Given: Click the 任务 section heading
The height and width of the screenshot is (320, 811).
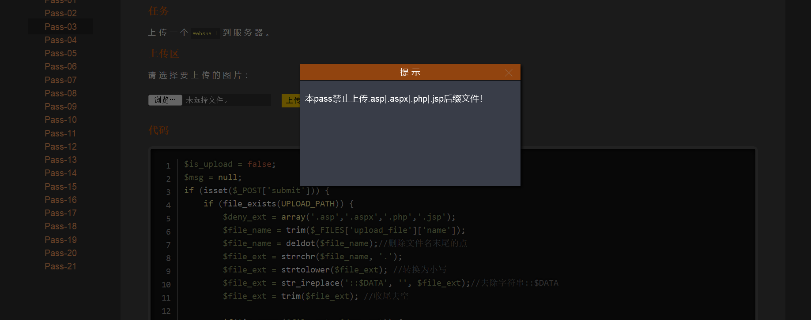Looking at the screenshot, I should (158, 11).
